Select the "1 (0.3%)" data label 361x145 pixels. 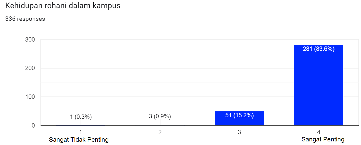pyautogui.click(x=81, y=117)
